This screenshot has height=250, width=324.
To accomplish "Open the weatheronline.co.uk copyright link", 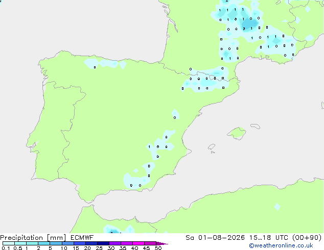I will click(x=281, y=245).
